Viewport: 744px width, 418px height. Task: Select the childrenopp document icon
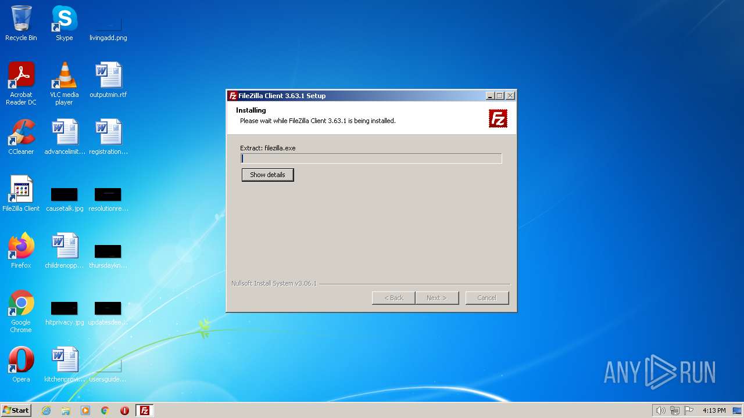(65, 251)
